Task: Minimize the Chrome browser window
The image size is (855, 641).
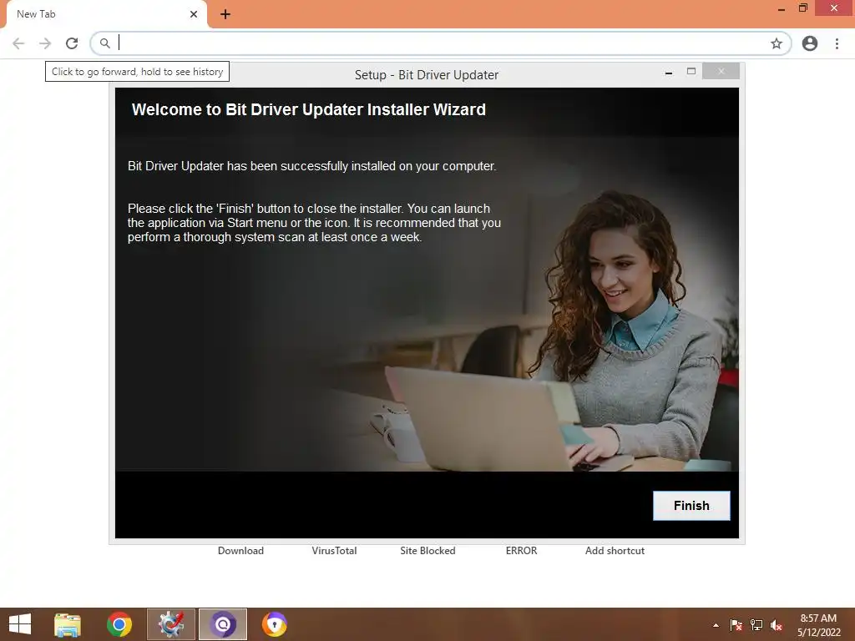Action: [782, 8]
